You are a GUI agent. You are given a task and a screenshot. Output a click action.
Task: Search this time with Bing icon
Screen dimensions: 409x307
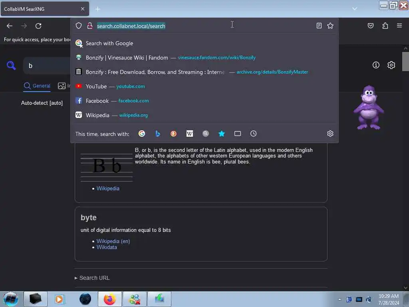157,134
